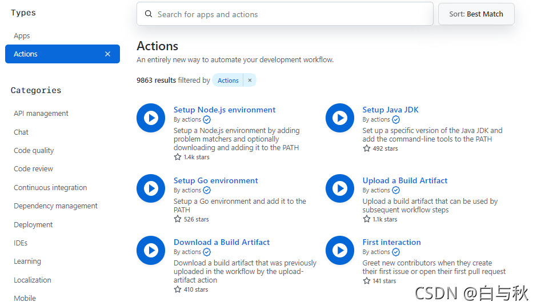
Task: Click the Setup Go environment play icon
Action: 151,188
